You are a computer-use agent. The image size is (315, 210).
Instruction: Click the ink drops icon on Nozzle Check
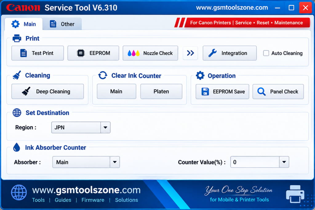tap(134, 53)
